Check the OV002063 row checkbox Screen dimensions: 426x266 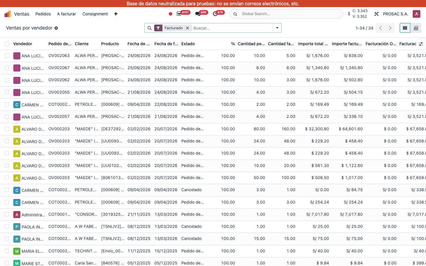point(7,56)
